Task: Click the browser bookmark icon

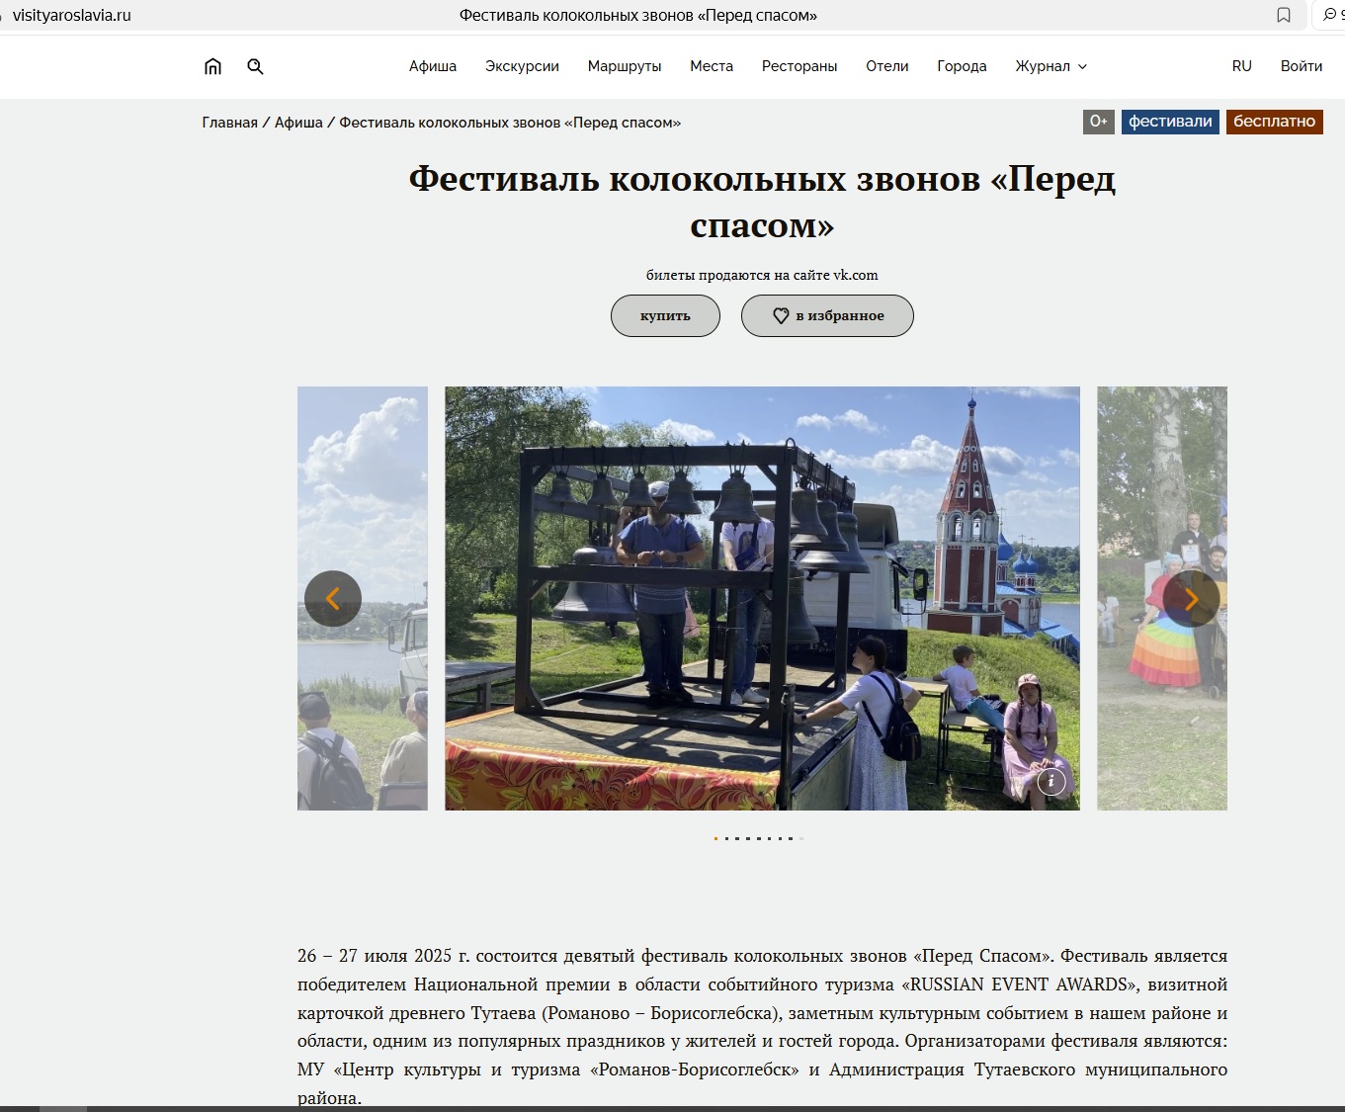Action: point(1283,15)
